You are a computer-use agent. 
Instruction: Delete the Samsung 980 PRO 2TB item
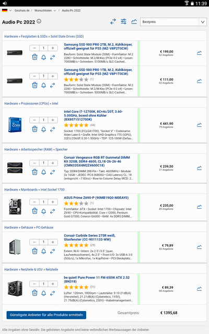tap(34, 57)
